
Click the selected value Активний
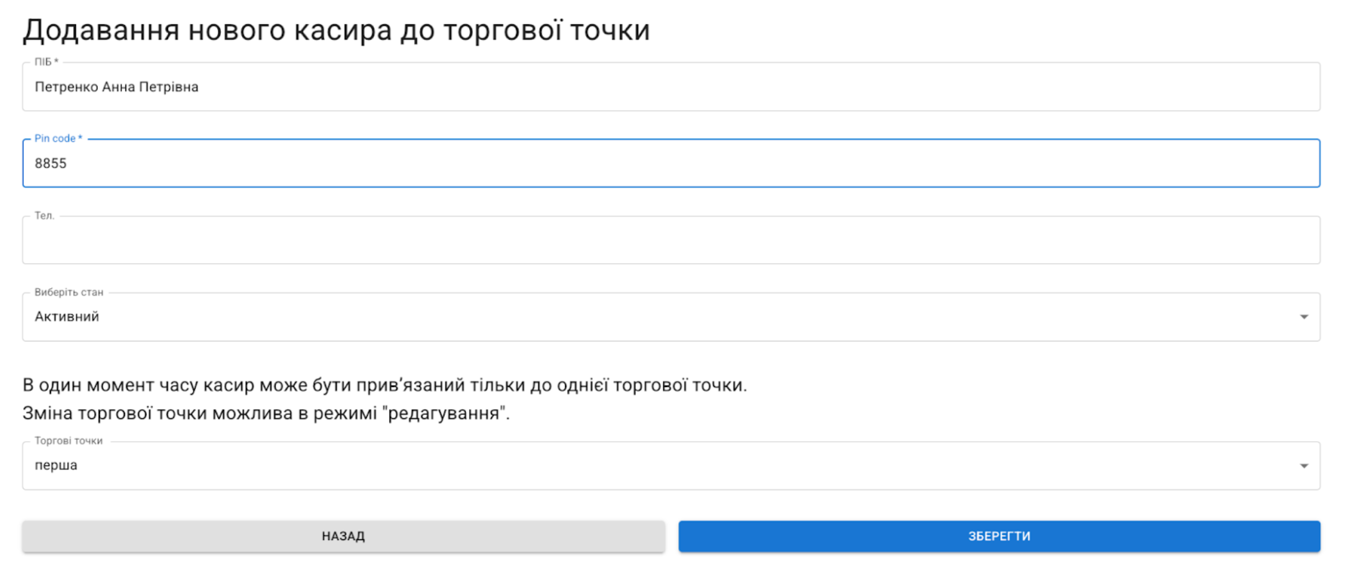coord(67,317)
